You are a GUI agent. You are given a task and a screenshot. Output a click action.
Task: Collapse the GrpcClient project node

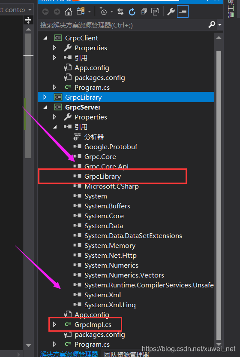tap(45, 38)
